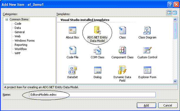Click the 'DataSet' label text
This screenshot has width=180, height=111.
[x=72, y=77]
